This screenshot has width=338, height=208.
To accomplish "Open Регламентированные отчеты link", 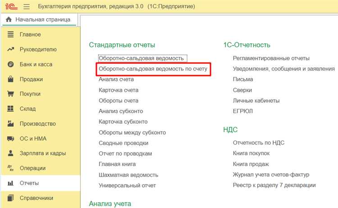I will pos(271,58).
